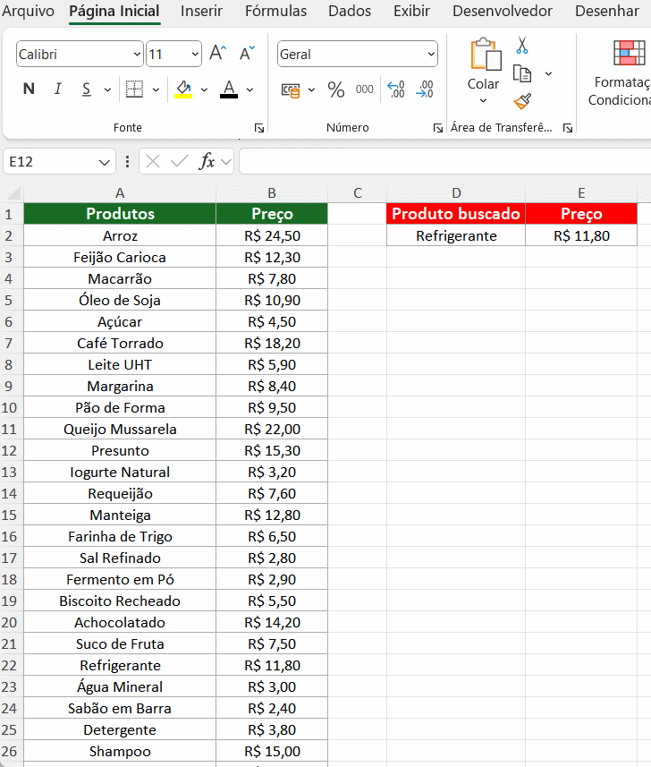This screenshot has height=767, width=651.
Task: Select column D header
Action: pyautogui.click(x=456, y=193)
